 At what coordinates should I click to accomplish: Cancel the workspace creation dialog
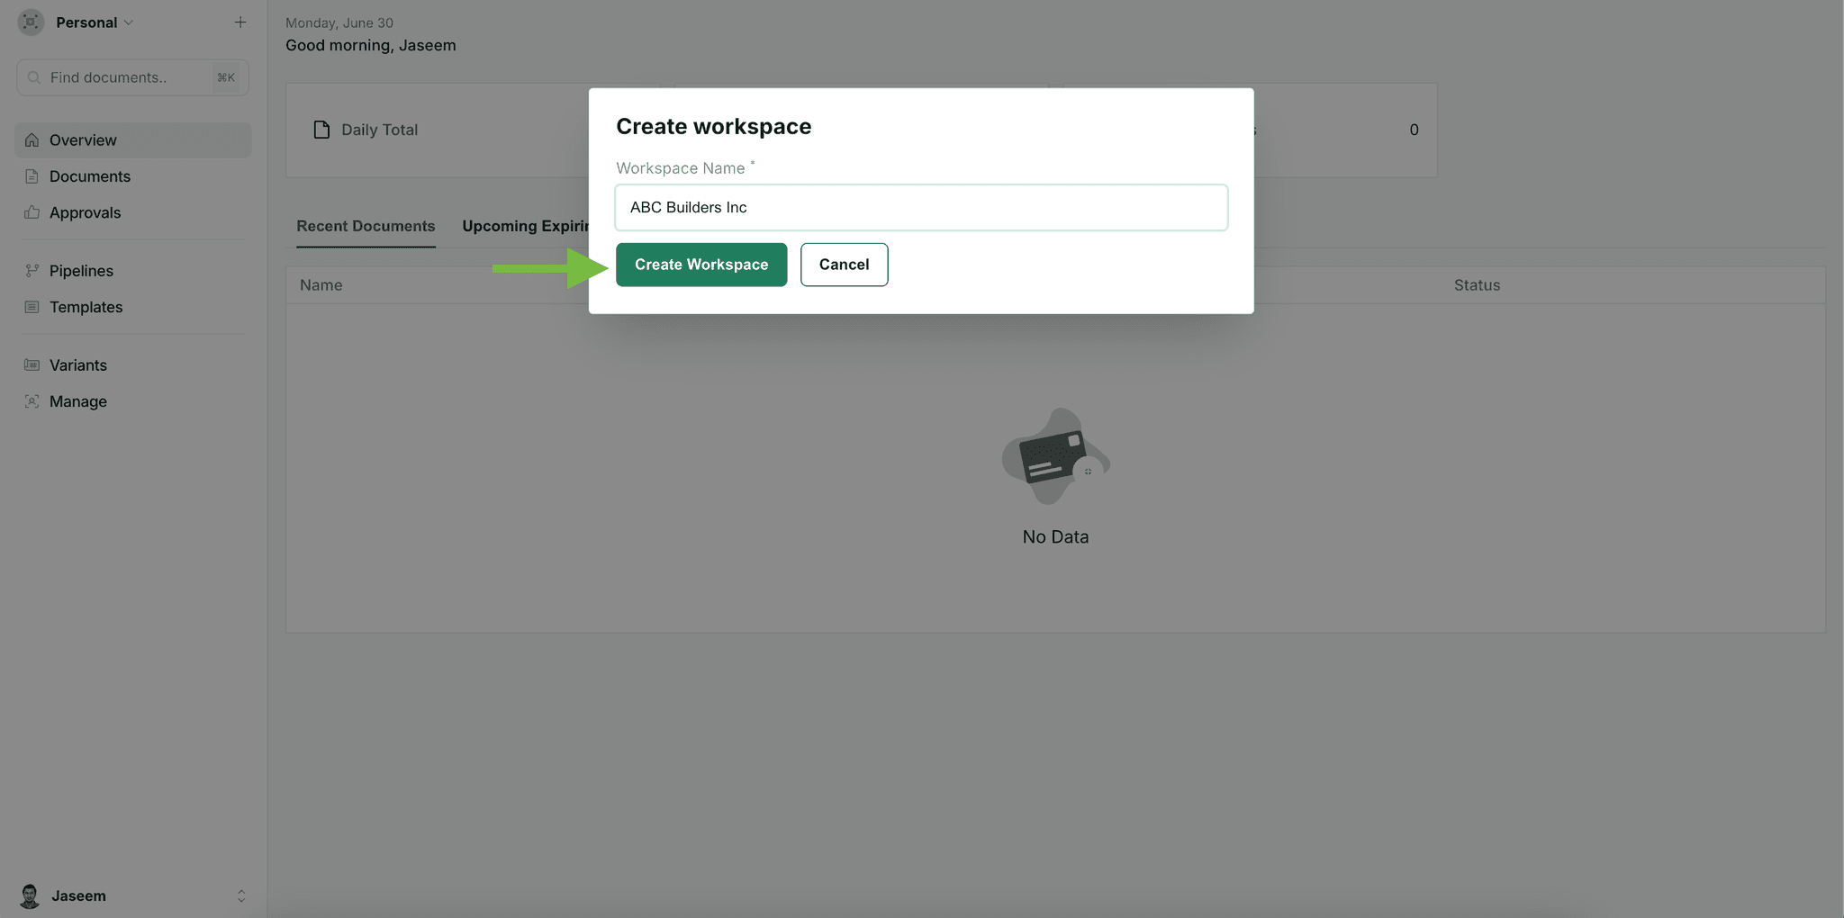point(844,265)
